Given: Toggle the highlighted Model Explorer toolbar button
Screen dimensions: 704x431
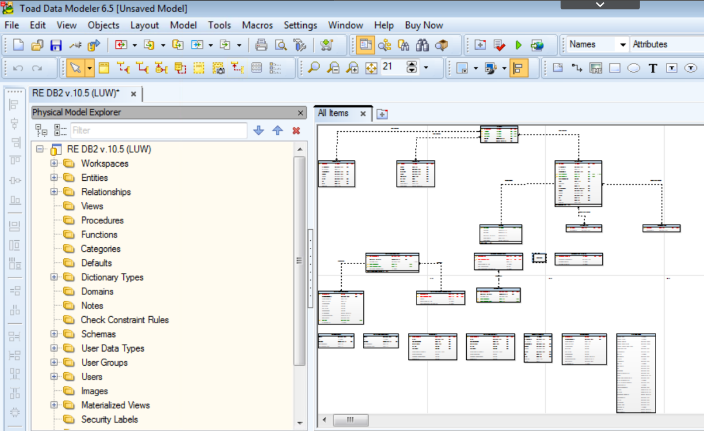Looking at the screenshot, I should (366, 45).
